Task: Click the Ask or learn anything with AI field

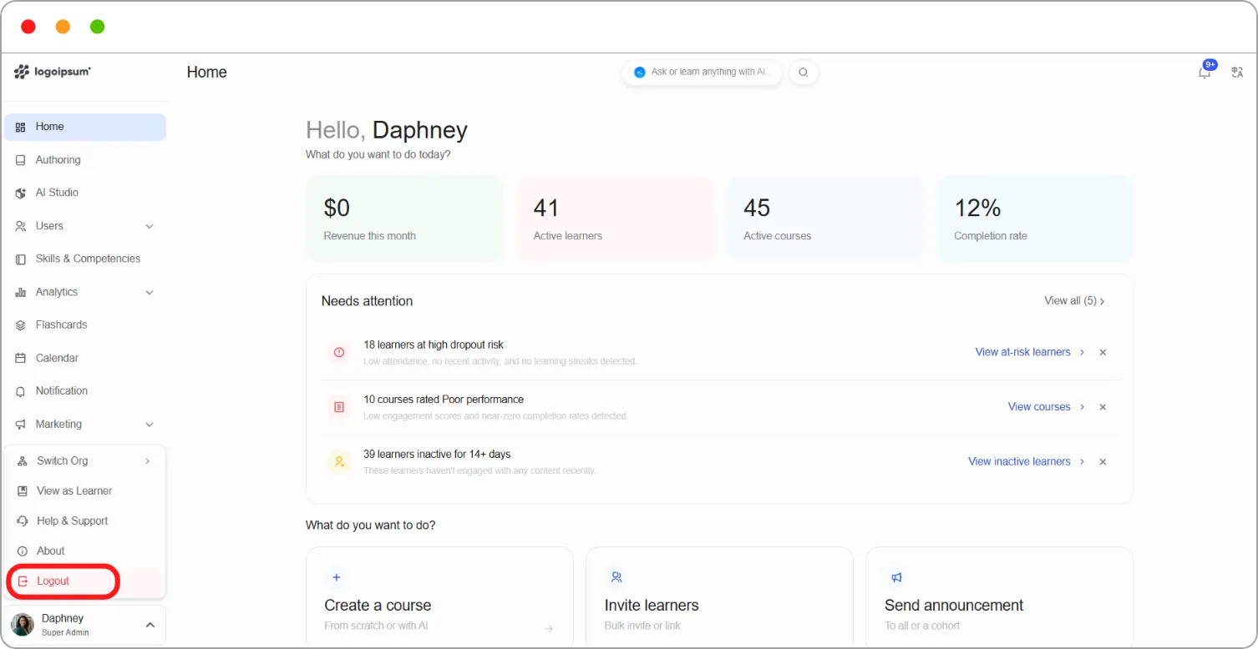Action: [x=702, y=73]
